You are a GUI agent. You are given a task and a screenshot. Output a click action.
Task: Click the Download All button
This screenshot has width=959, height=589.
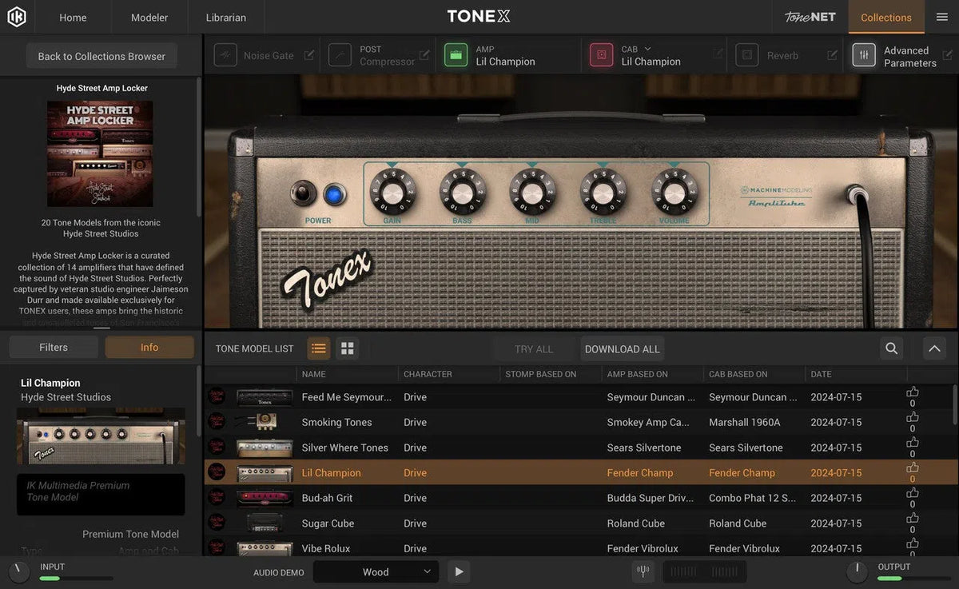(622, 348)
